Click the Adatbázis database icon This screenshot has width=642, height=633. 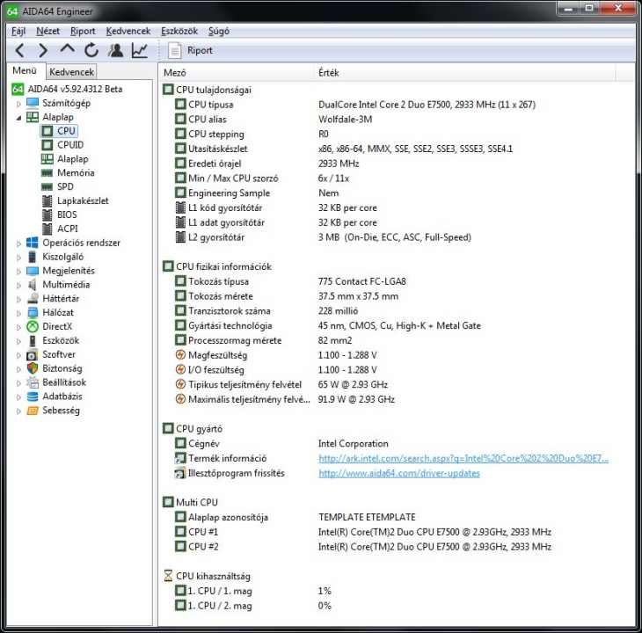(x=33, y=397)
